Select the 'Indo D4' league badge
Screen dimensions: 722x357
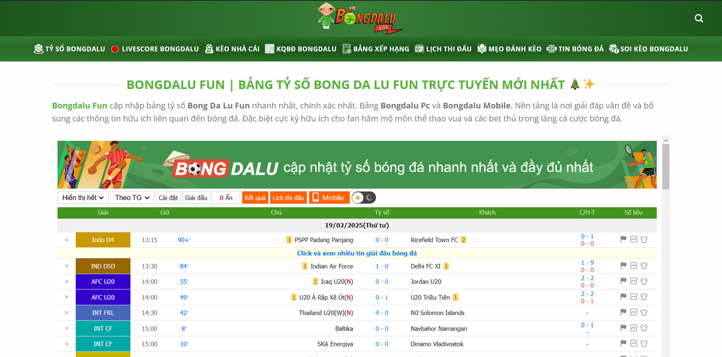pos(103,240)
